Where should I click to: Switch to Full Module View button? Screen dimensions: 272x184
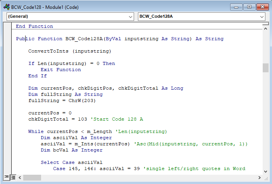click(x=13, y=177)
